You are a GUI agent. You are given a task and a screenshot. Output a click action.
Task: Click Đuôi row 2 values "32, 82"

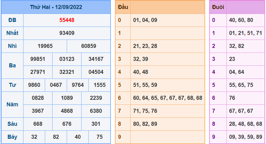click(x=236, y=46)
